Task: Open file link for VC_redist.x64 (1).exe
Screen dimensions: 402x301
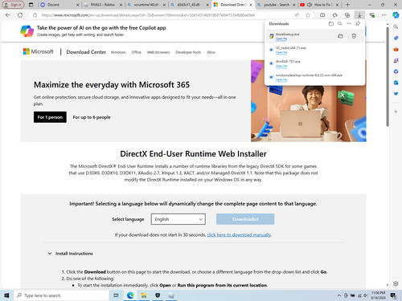Action: pyautogui.click(x=281, y=52)
